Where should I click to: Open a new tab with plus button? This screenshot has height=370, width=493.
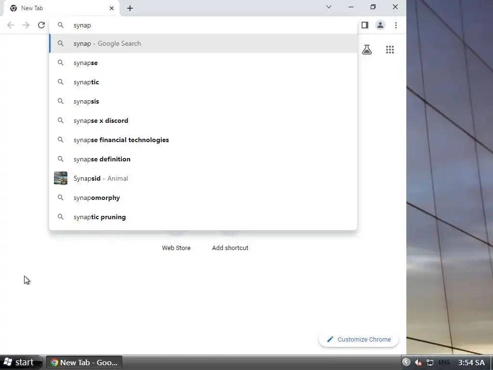[x=130, y=8]
